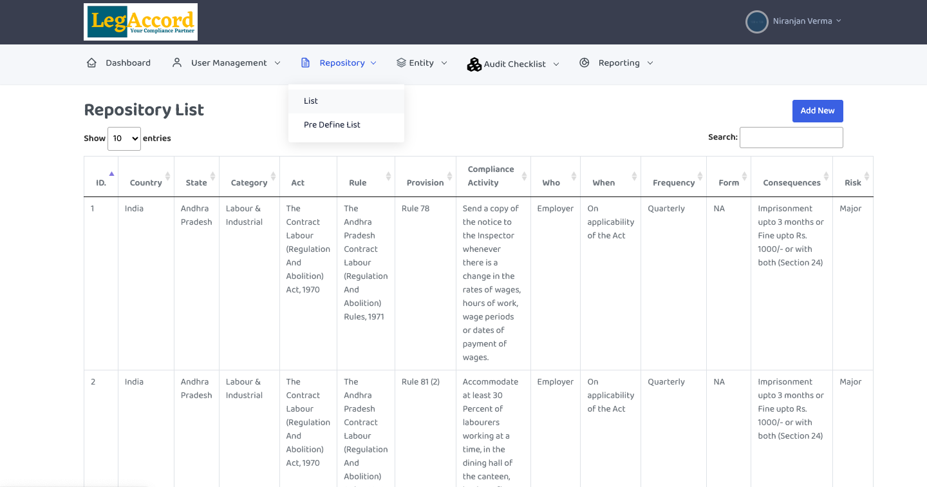Click the Add New button

pos(818,111)
